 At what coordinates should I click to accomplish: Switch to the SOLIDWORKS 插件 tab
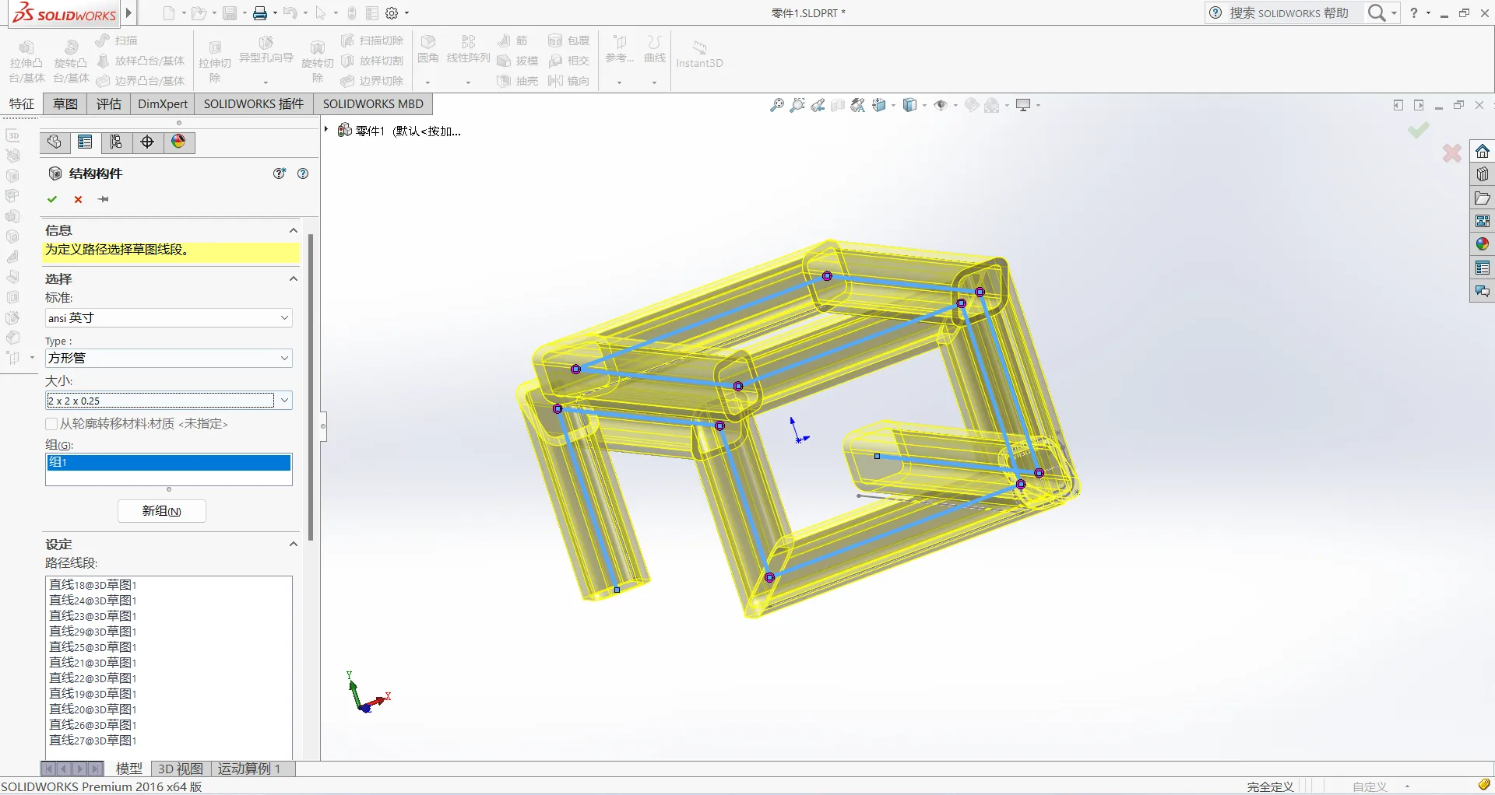coord(254,104)
